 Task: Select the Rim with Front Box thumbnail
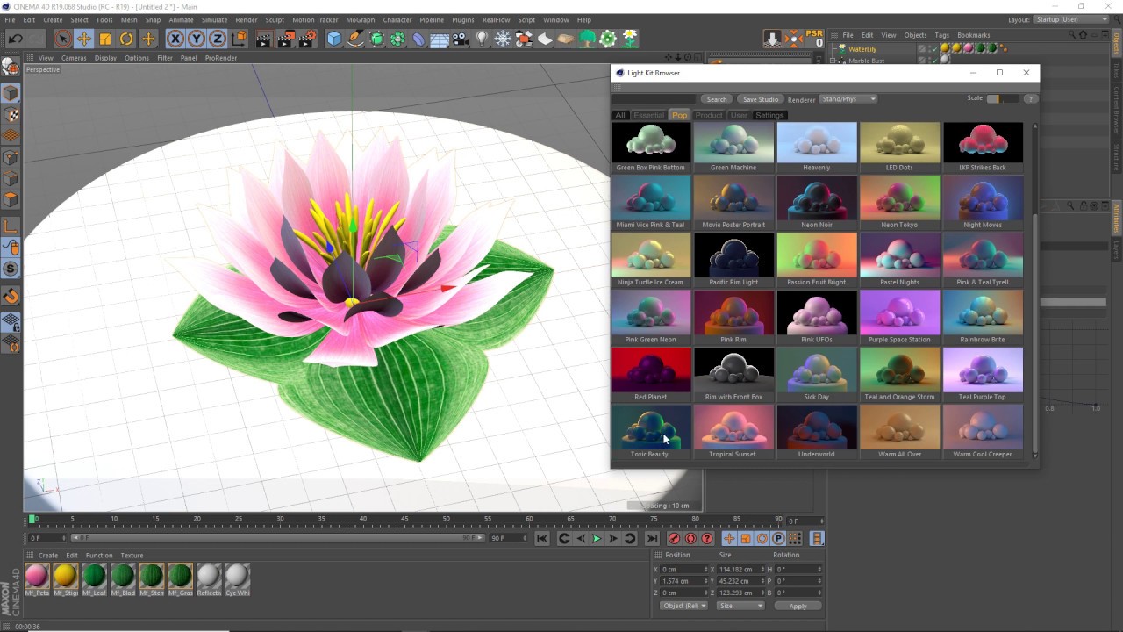pyautogui.click(x=733, y=370)
